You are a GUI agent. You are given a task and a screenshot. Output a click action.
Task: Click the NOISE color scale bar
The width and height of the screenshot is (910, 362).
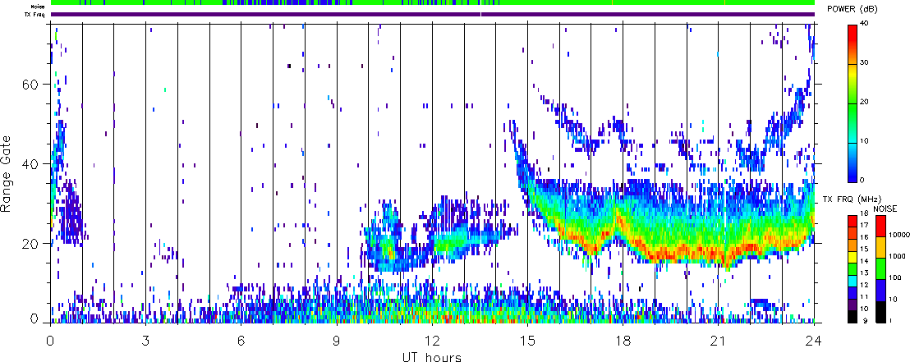coord(881,270)
